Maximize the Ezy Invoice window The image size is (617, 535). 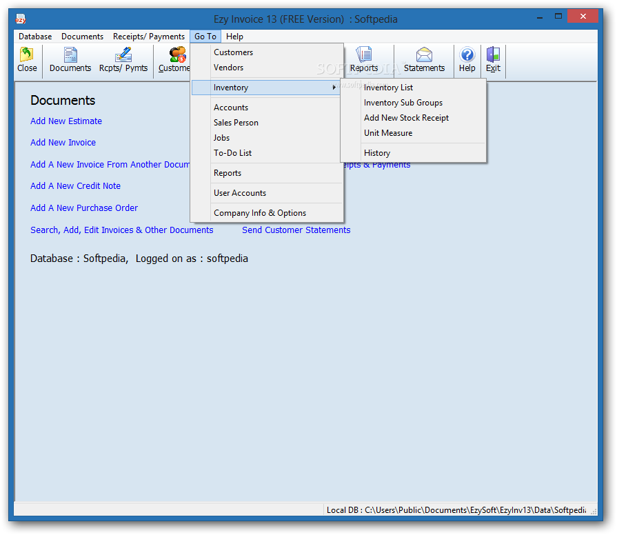tap(558, 17)
